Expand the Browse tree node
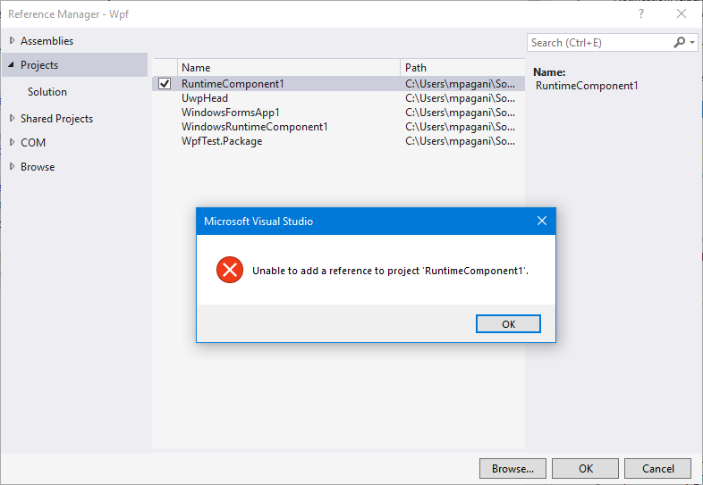The height and width of the screenshot is (485, 703). (x=13, y=167)
